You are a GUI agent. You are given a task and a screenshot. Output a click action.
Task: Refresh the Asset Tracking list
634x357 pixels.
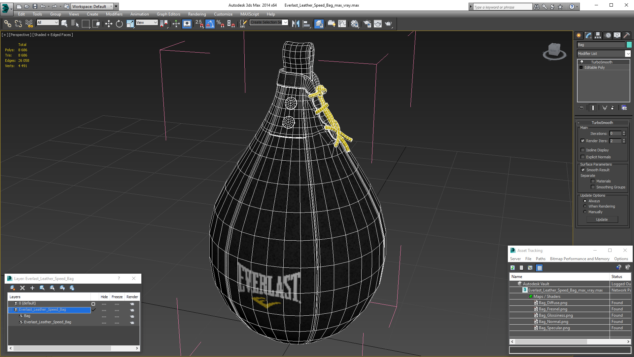point(512,268)
